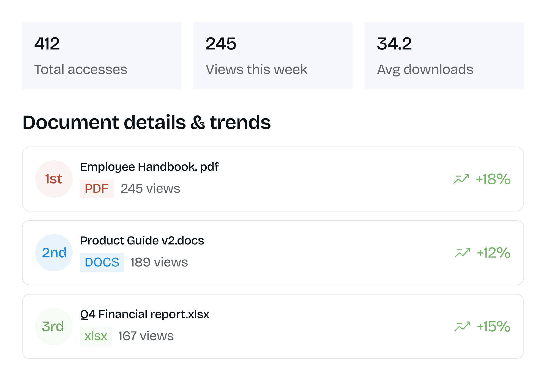Image resolution: width=546 pixels, height=374 pixels.
Task: Click the 245 views count text
Action: [x=150, y=189]
